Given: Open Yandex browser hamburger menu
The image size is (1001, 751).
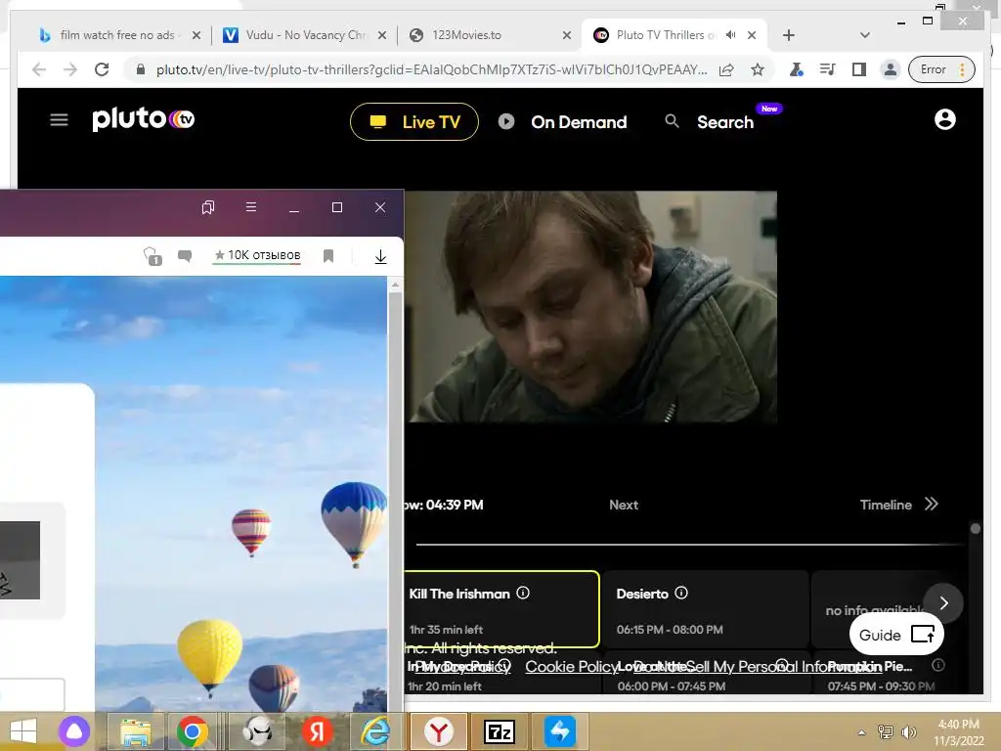Looking at the screenshot, I should pyautogui.click(x=251, y=207).
